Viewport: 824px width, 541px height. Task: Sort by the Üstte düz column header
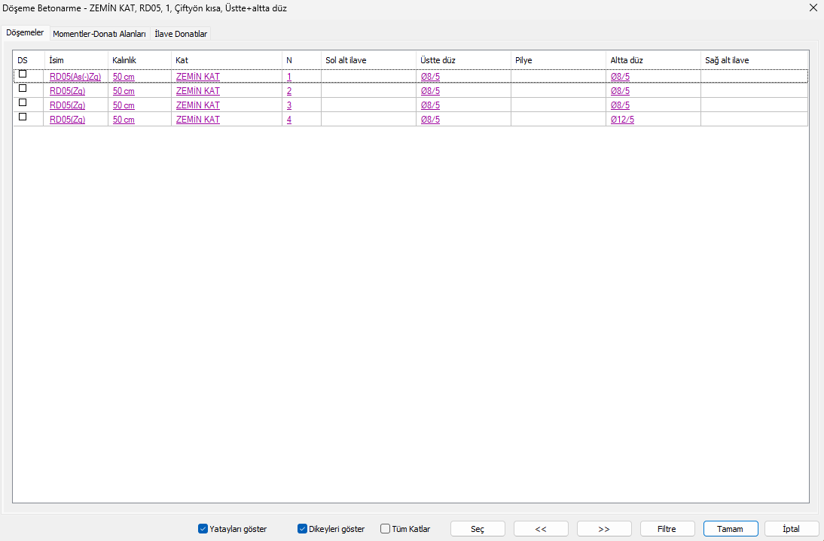[x=438, y=60]
